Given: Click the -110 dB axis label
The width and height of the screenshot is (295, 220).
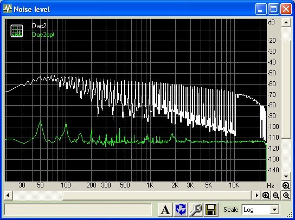Looking at the screenshot, I should (x=273, y=138).
